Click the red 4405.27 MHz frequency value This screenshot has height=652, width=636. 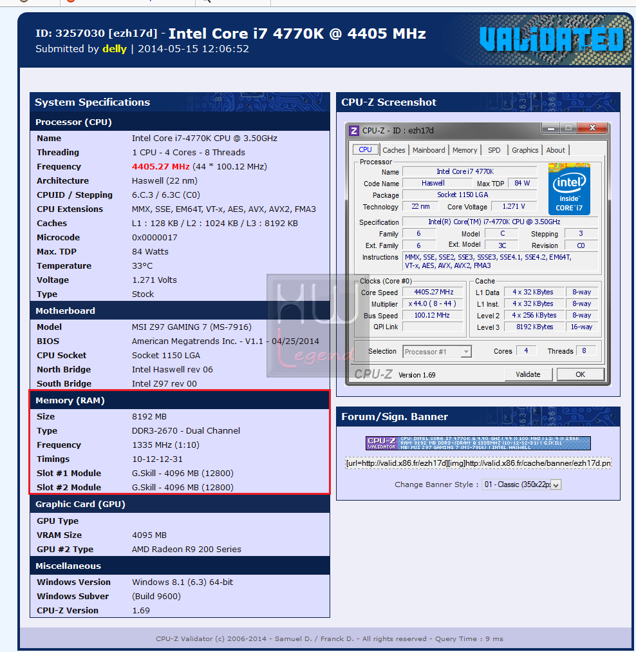161,166
